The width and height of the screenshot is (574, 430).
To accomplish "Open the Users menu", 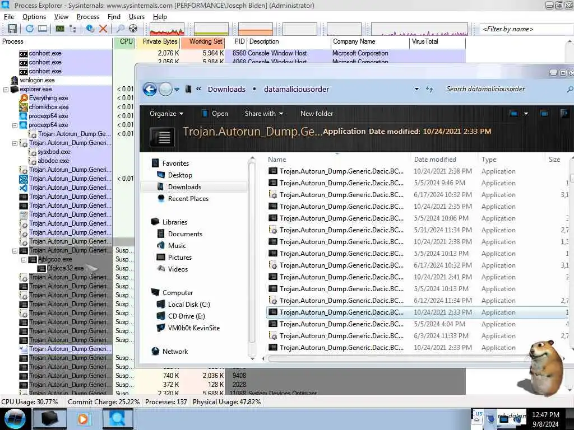I will coord(137,17).
